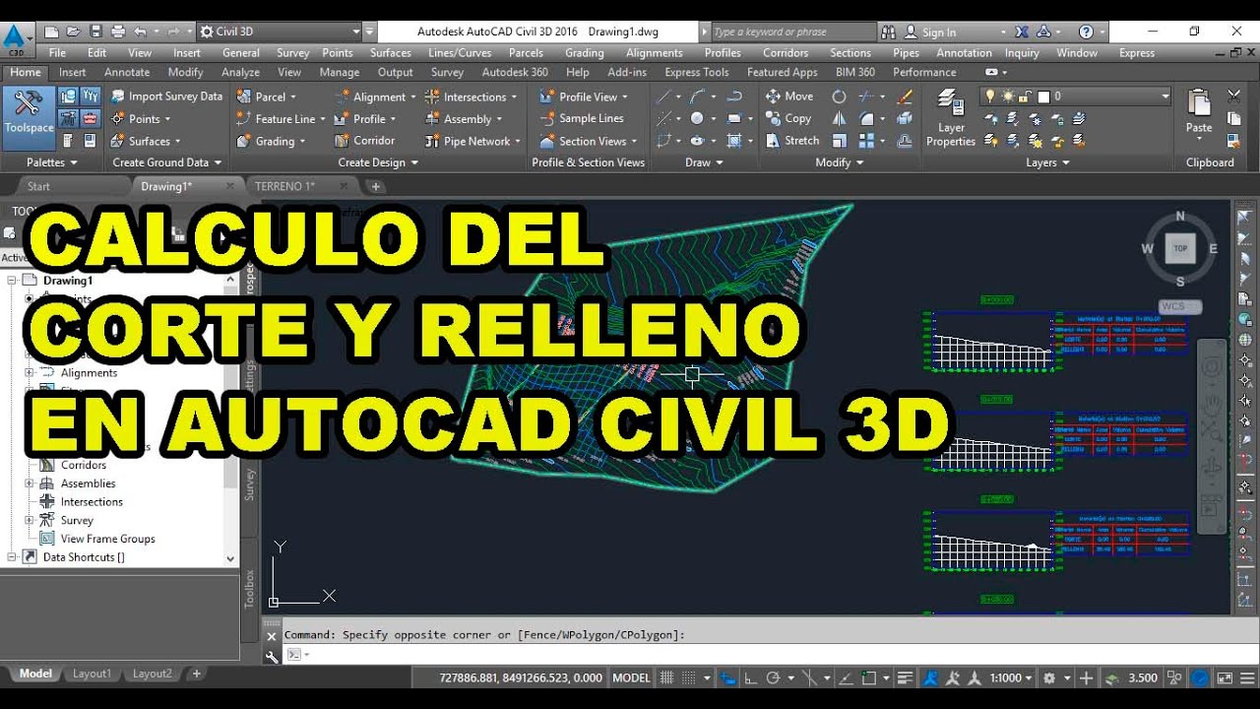Select the Polyline tool icon

point(734,97)
